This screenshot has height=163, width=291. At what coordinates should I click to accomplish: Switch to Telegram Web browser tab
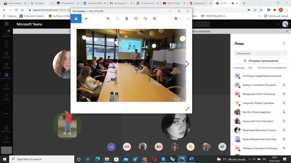tap(95, 3)
